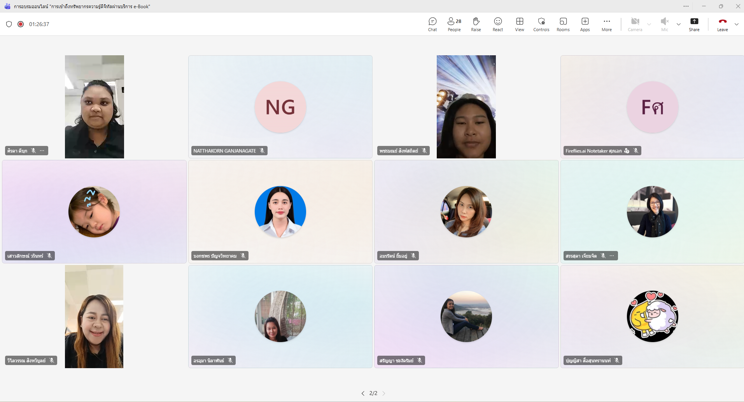Share your screen content
744x402 pixels.
point(694,24)
